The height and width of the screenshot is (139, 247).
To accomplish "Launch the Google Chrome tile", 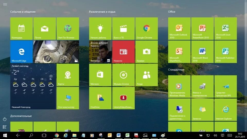I will click(x=147, y=29).
